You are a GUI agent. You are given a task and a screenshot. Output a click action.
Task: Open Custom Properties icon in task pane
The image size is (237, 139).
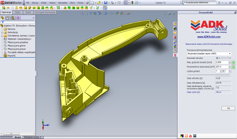[x=175, y=50]
